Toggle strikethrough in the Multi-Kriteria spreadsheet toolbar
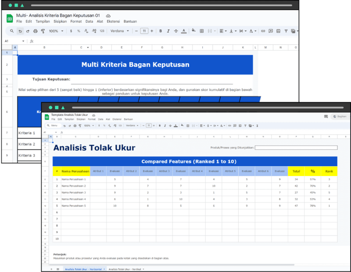Viewport: 351px width, 272px height. pyautogui.click(x=175, y=31)
